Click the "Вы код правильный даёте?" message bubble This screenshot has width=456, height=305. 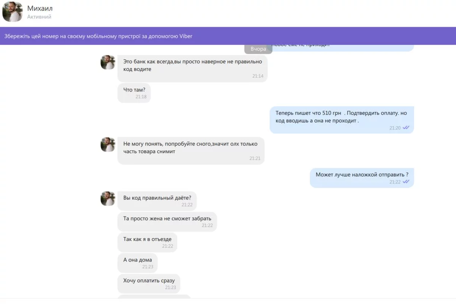pyautogui.click(x=157, y=201)
